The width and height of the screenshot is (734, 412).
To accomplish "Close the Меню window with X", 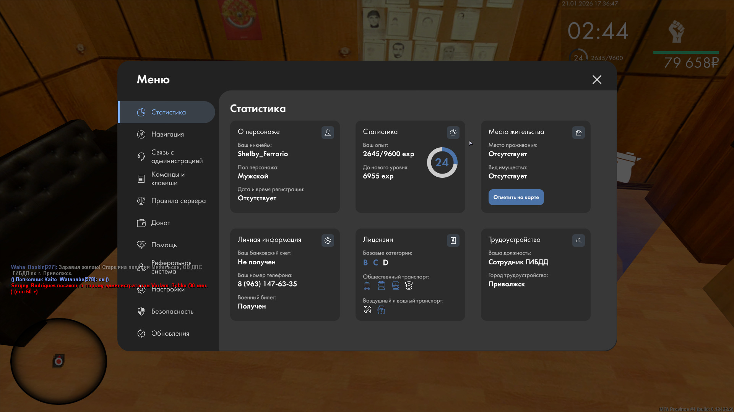I will pyautogui.click(x=597, y=79).
